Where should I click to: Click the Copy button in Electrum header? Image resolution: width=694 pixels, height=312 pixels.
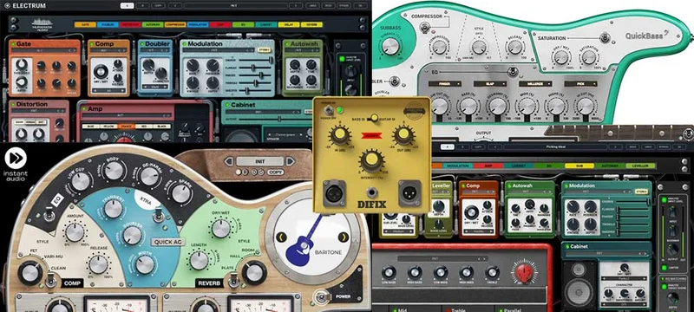point(158,6)
